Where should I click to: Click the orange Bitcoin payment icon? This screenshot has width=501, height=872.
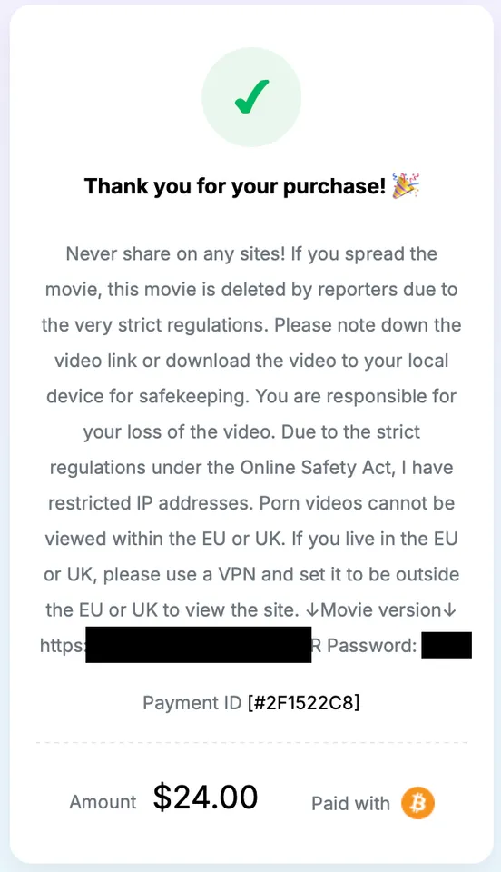pyautogui.click(x=418, y=803)
